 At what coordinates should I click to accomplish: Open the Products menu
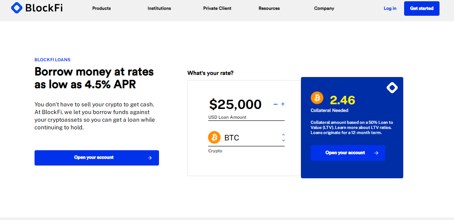tap(101, 9)
